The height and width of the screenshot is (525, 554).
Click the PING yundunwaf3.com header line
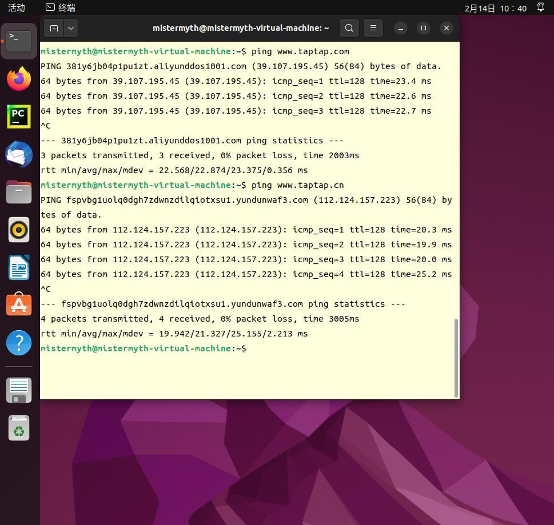[x=246, y=207]
